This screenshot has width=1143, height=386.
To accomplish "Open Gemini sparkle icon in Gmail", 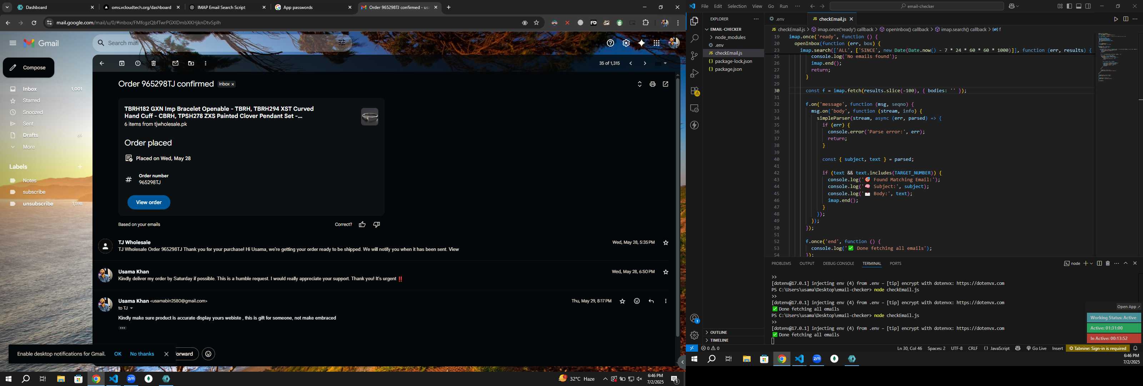I will [x=642, y=43].
